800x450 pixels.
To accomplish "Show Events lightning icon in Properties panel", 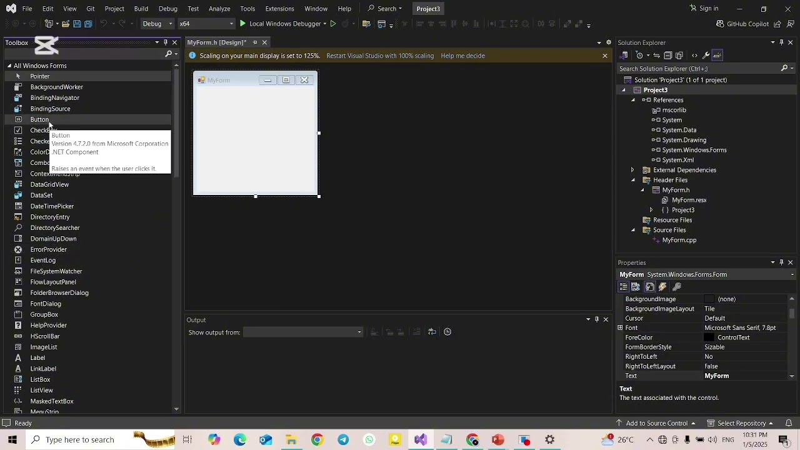I will pos(662,287).
